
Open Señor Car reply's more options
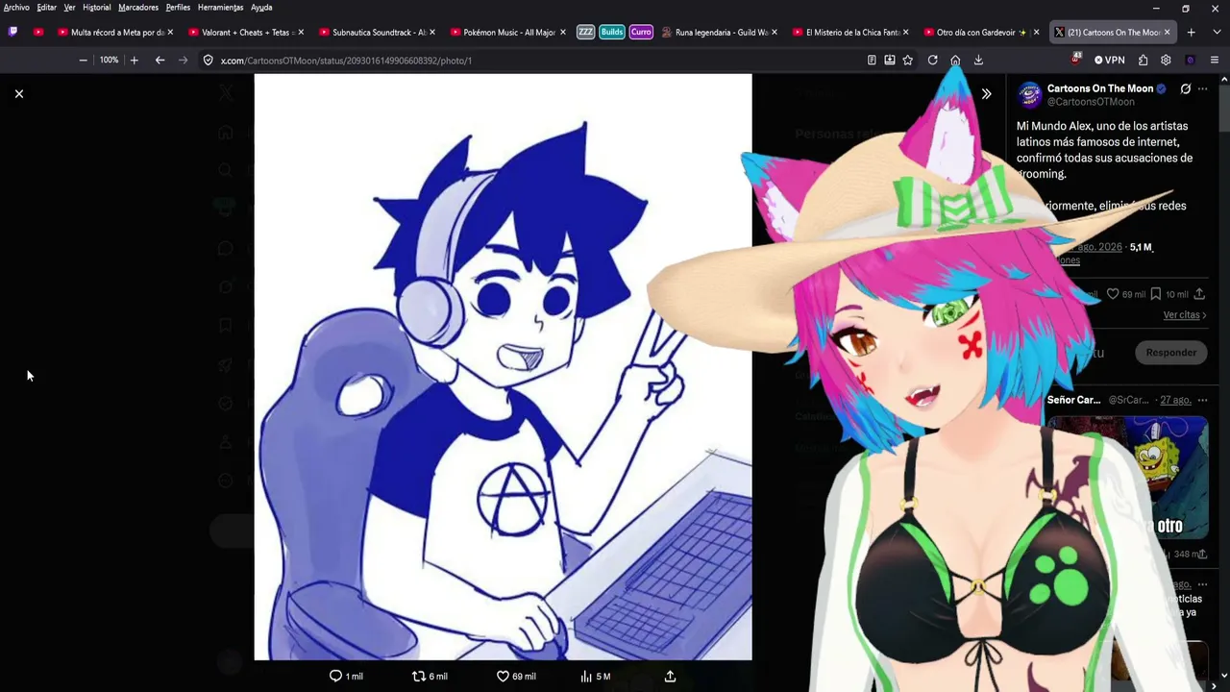click(x=1202, y=400)
